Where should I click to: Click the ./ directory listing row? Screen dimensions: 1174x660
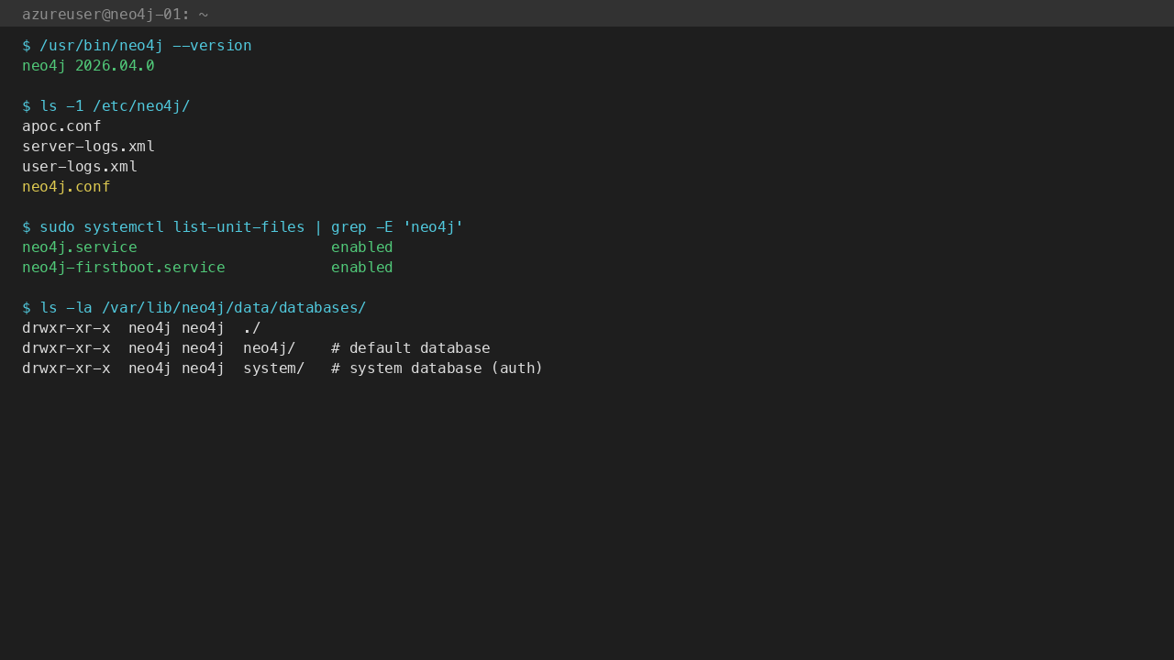tap(141, 328)
